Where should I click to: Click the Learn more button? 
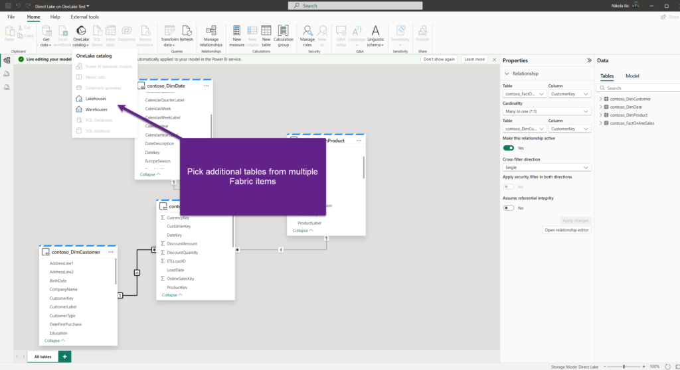[474, 60]
